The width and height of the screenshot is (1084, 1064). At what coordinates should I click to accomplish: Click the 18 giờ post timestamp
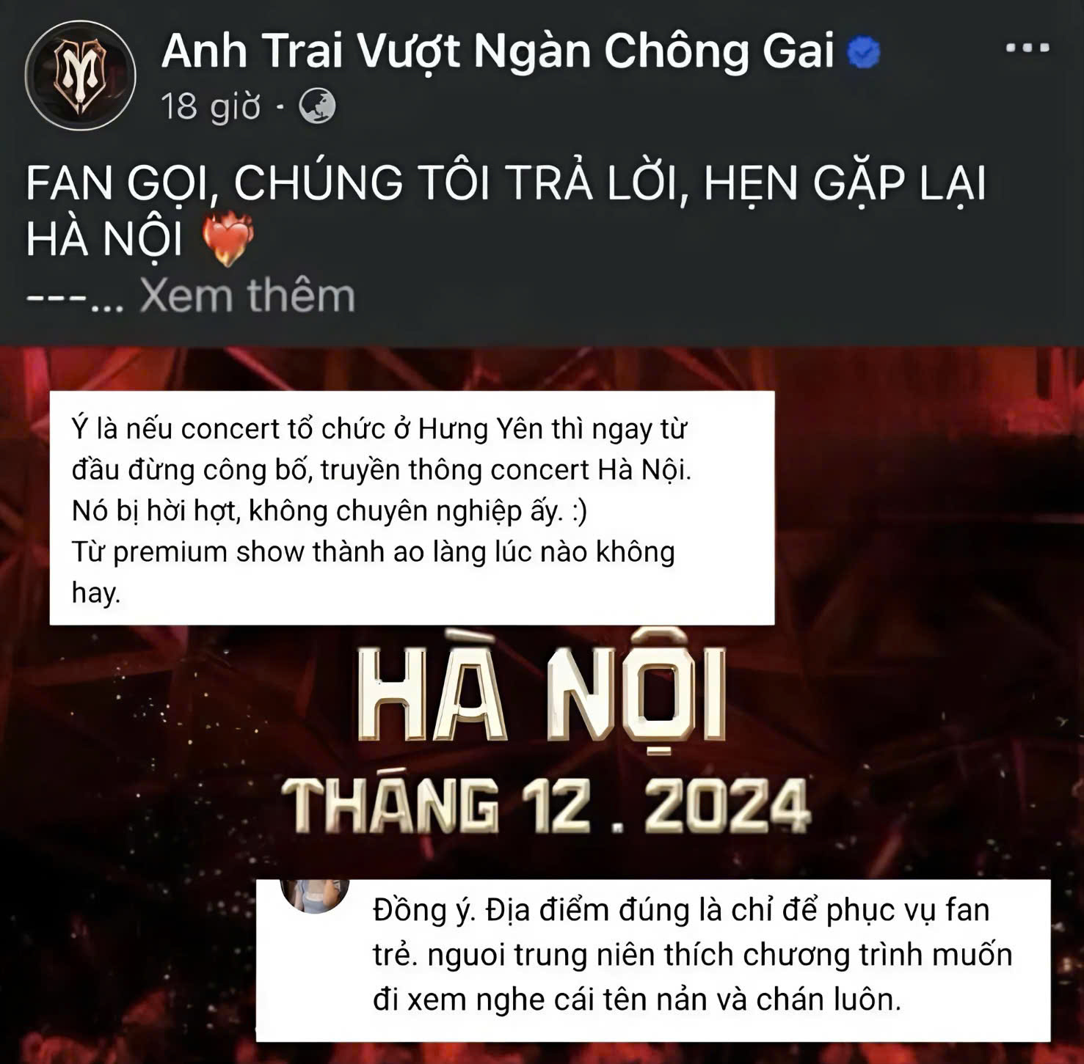tap(211, 107)
